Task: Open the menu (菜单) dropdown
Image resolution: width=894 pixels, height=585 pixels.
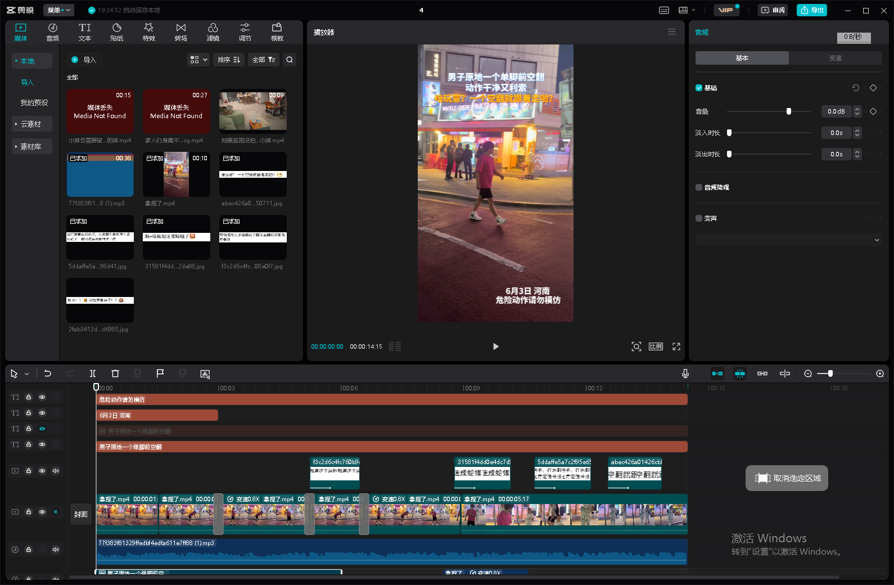Action: 58,10
